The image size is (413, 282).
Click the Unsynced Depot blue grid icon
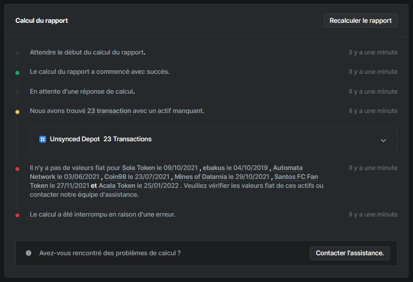point(43,139)
